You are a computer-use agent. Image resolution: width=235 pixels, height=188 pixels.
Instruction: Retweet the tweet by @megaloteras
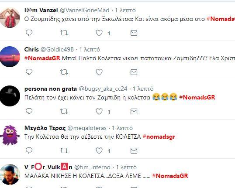(x=64, y=150)
